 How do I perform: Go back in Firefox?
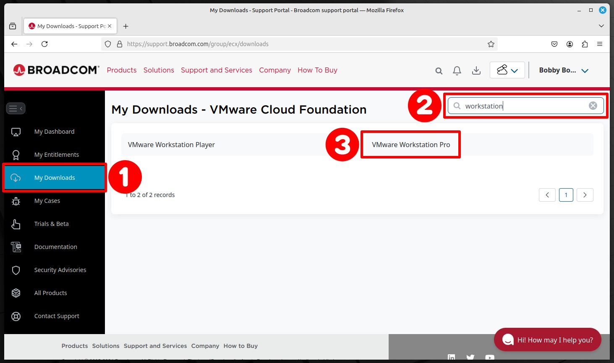pyautogui.click(x=14, y=44)
